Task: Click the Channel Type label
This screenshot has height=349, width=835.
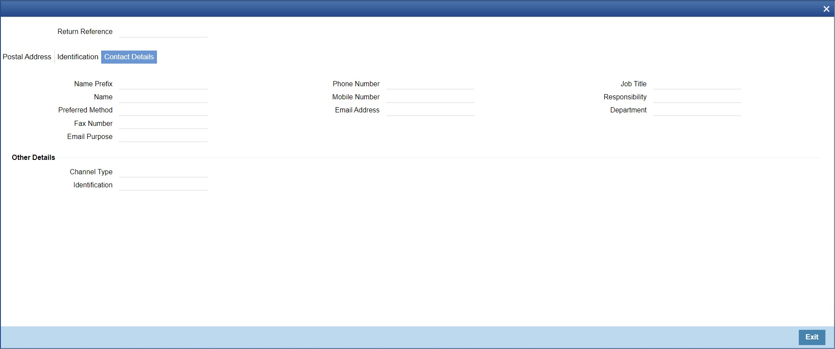Action: 91,172
